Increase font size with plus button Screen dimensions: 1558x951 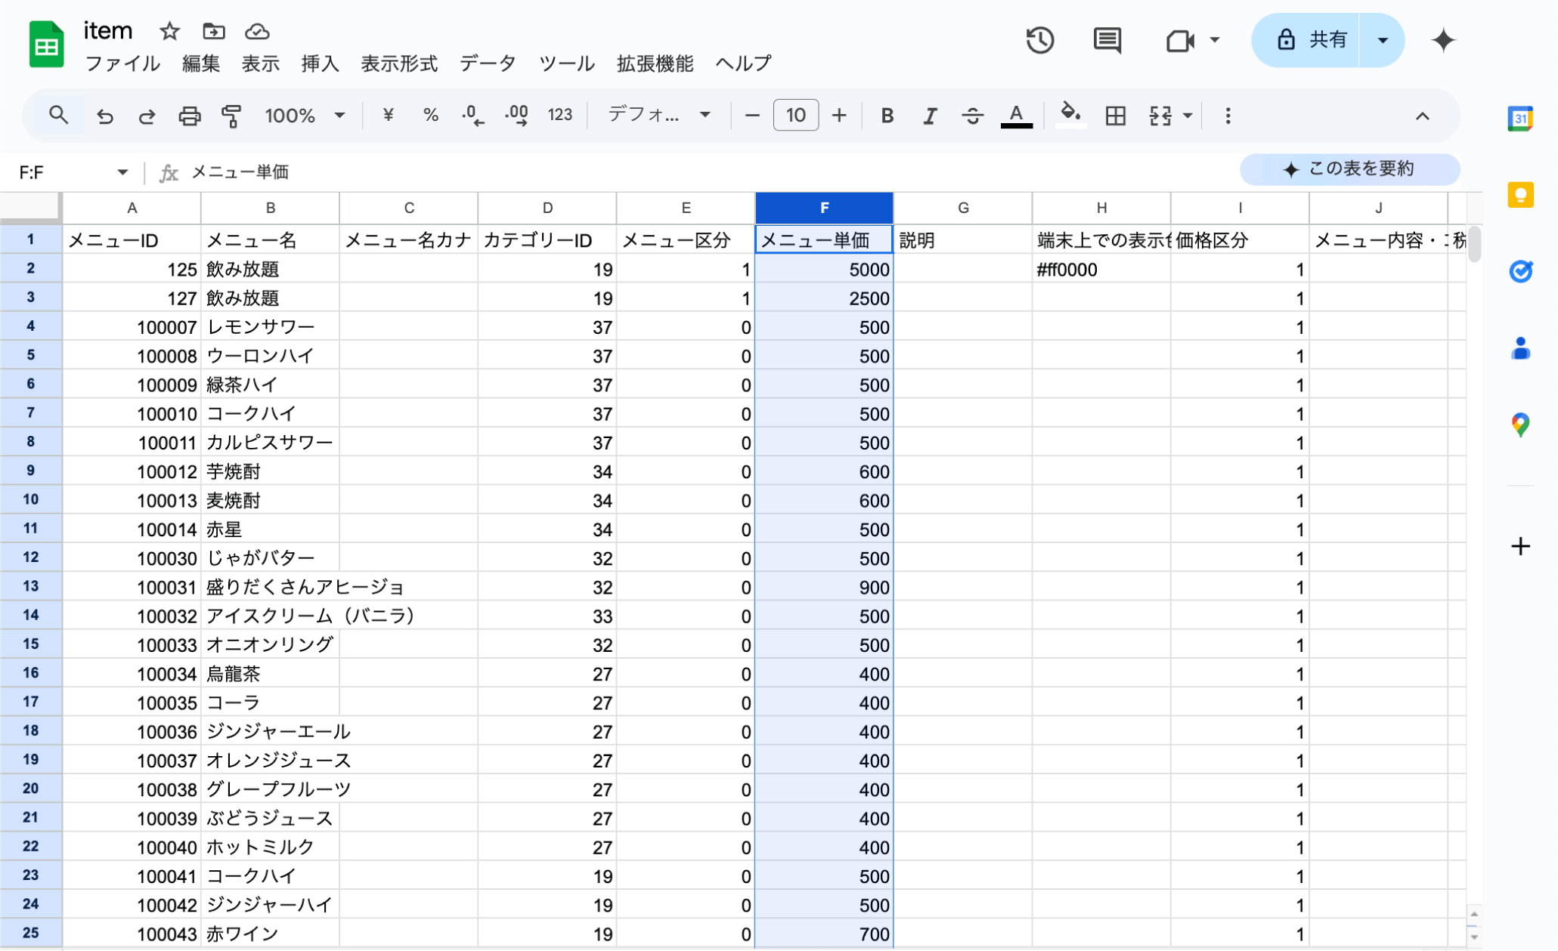(839, 116)
